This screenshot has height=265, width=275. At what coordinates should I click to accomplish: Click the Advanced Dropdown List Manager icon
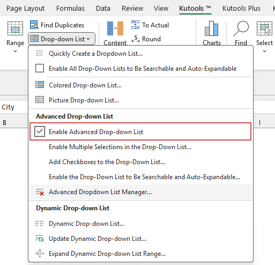[40, 192]
